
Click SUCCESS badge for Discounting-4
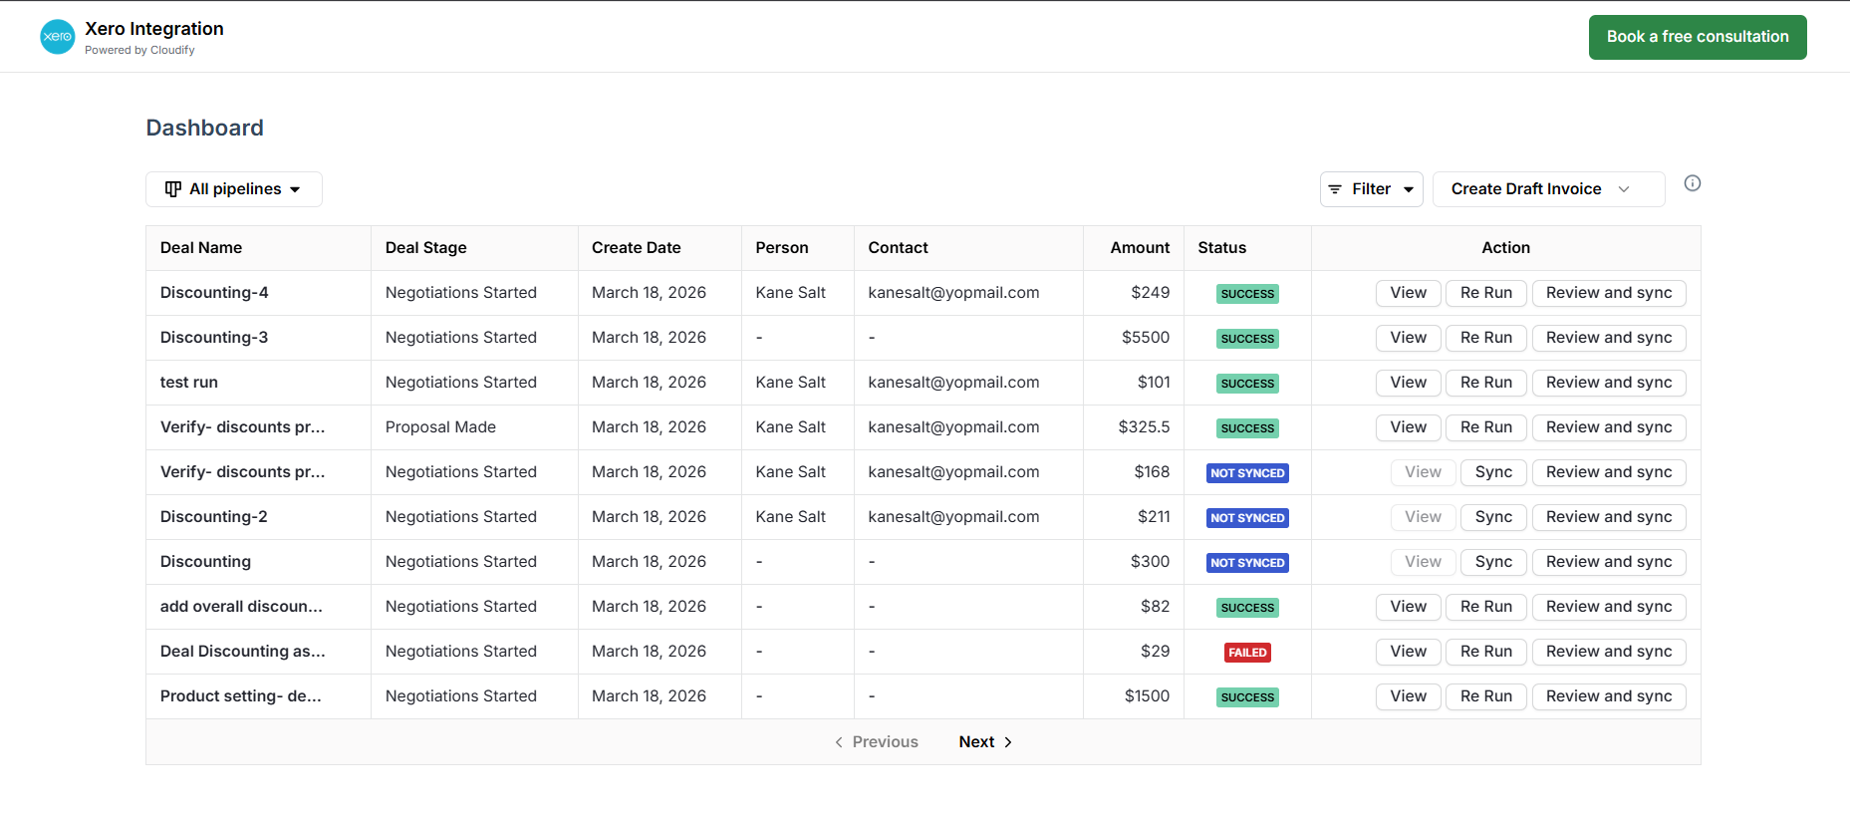coord(1247,294)
